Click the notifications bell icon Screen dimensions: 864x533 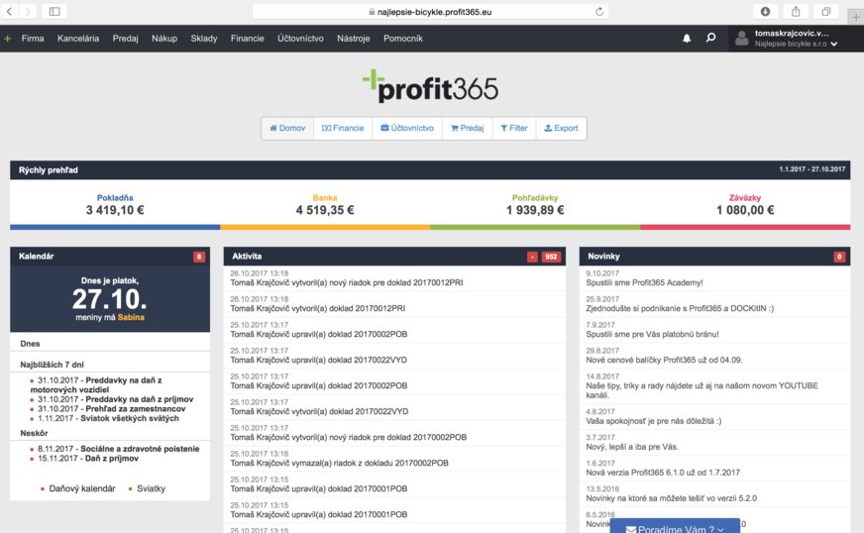[x=687, y=39]
